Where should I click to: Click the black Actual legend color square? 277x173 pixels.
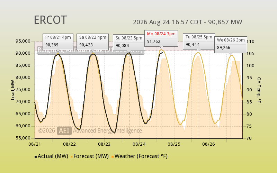[x=36, y=157]
